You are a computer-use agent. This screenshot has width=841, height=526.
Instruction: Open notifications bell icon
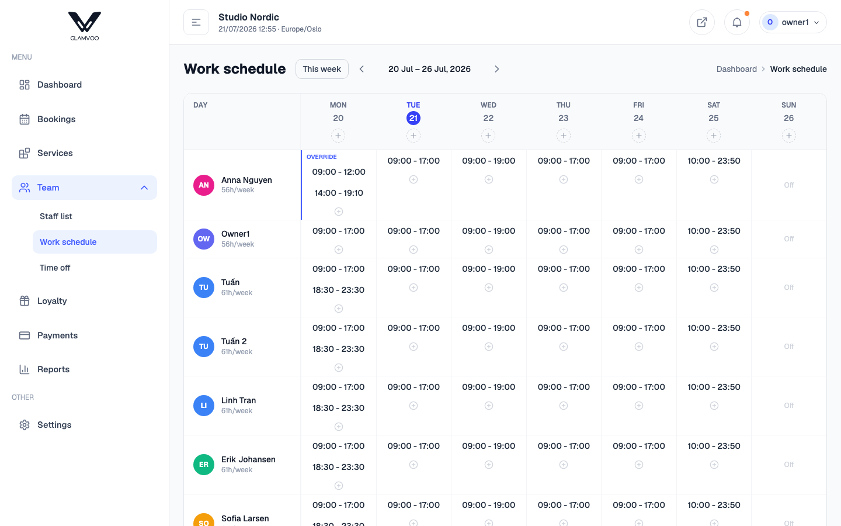pos(737,22)
